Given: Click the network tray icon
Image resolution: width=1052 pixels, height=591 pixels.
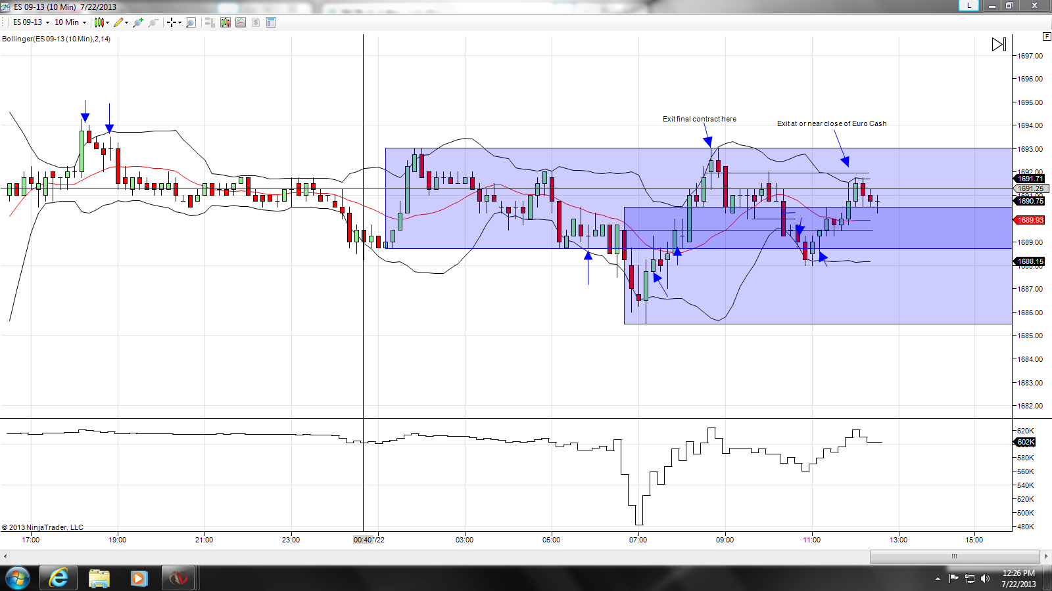Looking at the screenshot, I should 969,579.
